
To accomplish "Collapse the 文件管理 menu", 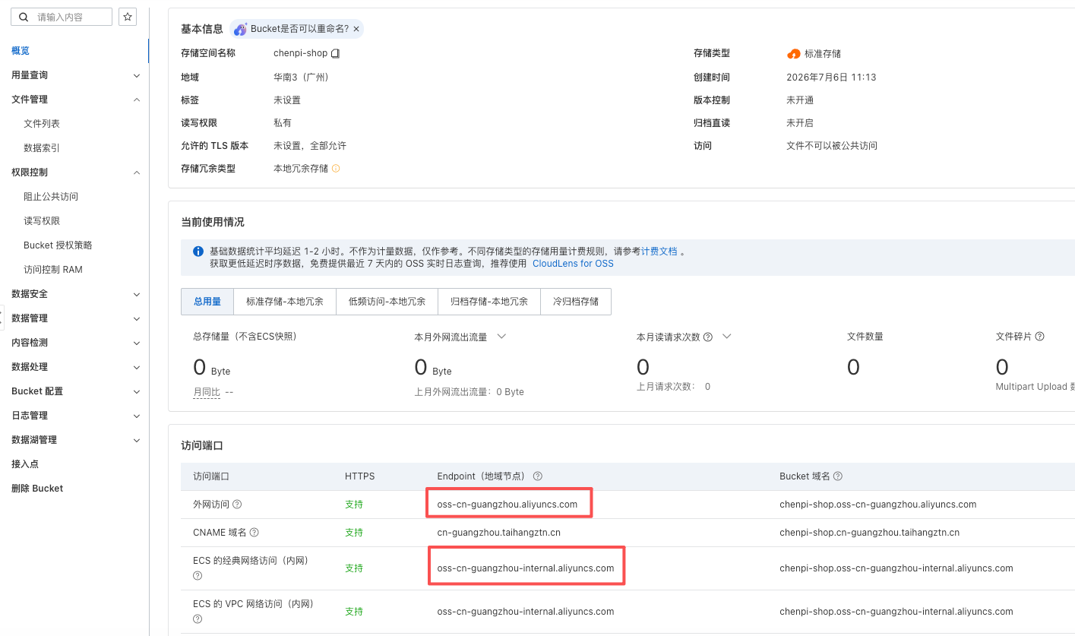I will click(137, 100).
